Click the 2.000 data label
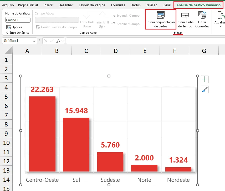Screen dimensions: 225x191 point(144,158)
